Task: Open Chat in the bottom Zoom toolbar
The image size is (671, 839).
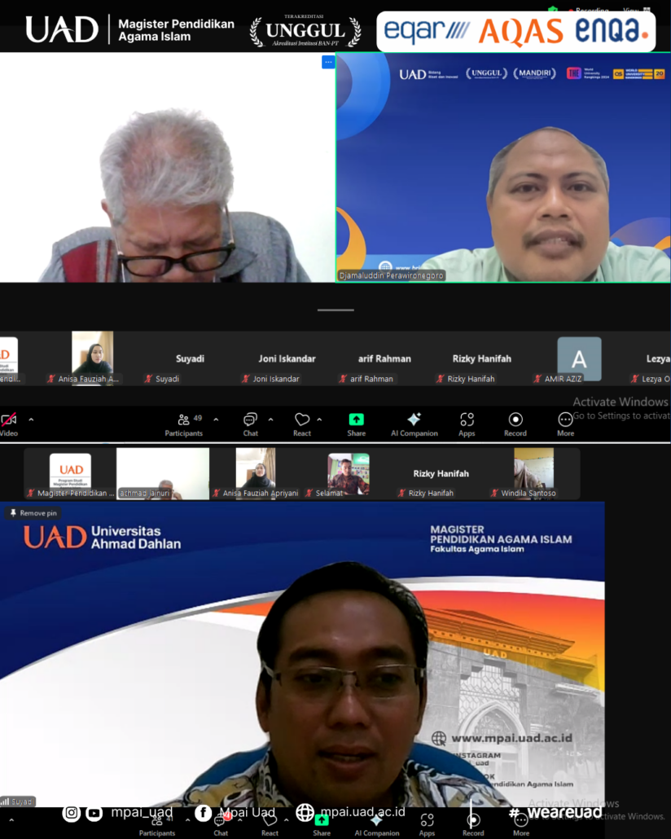Action: pyautogui.click(x=221, y=826)
